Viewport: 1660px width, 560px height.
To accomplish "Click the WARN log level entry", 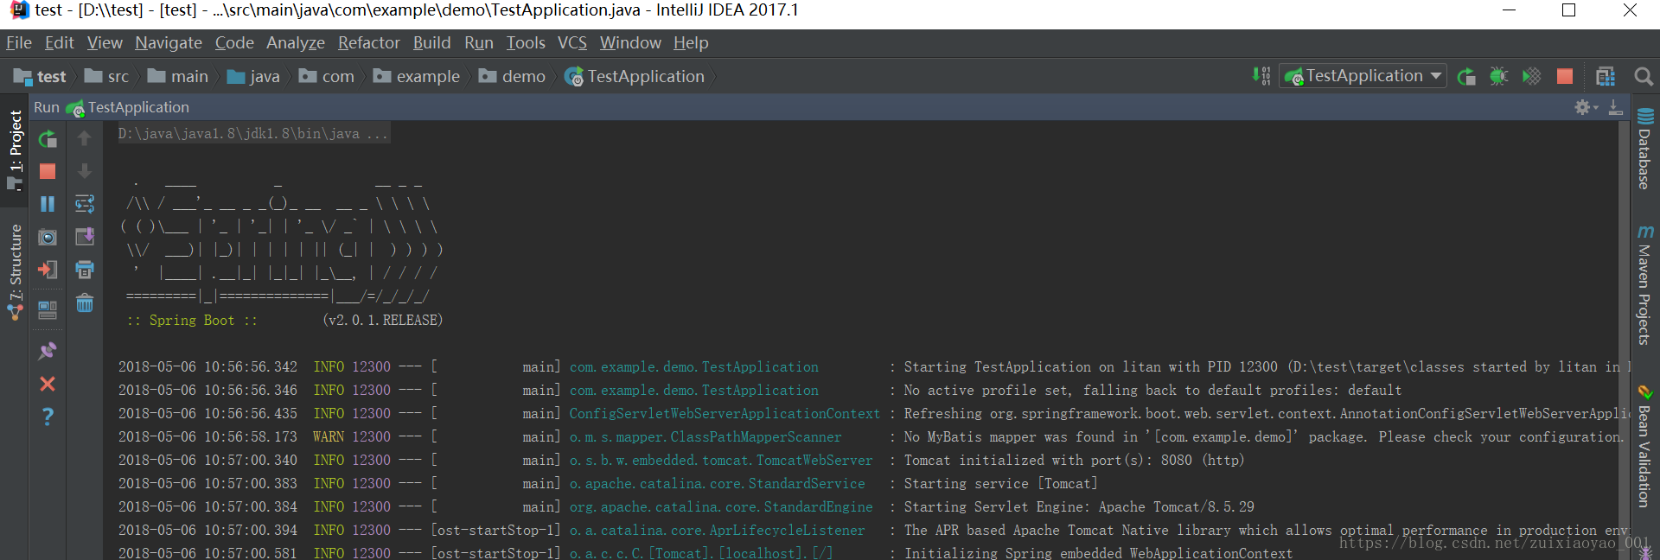I will (x=329, y=436).
